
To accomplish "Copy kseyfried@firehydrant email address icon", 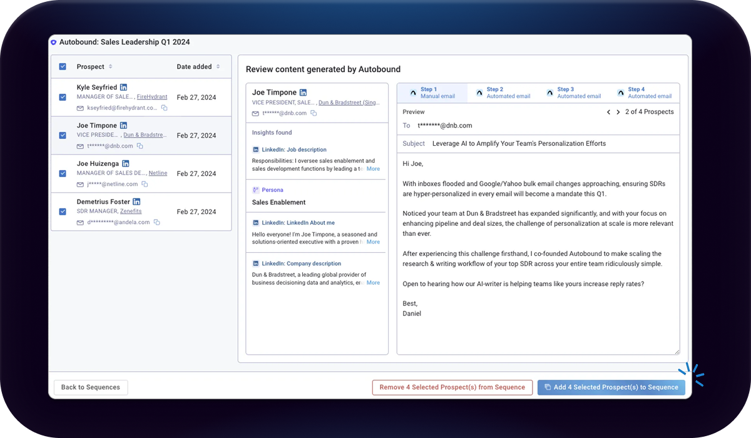I will click(x=165, y=108).
